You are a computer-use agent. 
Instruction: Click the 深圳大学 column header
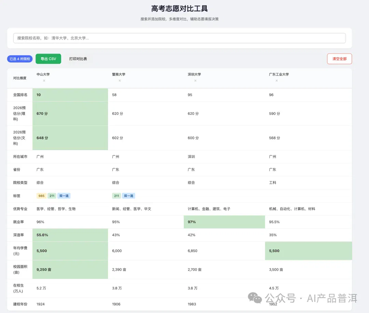click(x=194, y=74)
